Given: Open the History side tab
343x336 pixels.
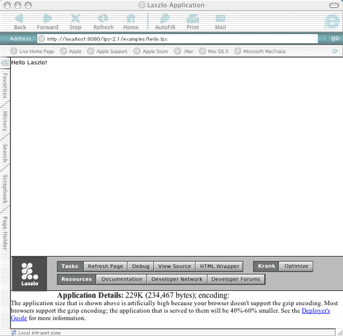Looking at the screenshot, I should pyautogui.click(x=5, y=121).
